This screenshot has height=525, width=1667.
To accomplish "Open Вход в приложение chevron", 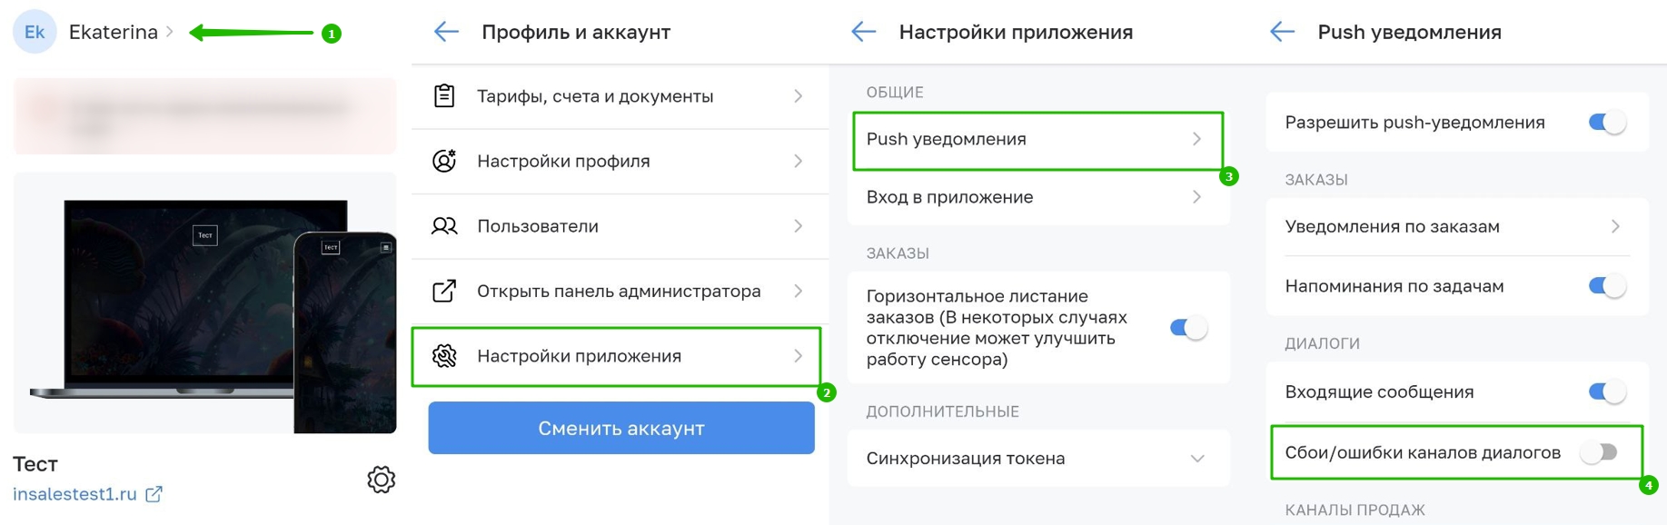I will coord(1197,197).
